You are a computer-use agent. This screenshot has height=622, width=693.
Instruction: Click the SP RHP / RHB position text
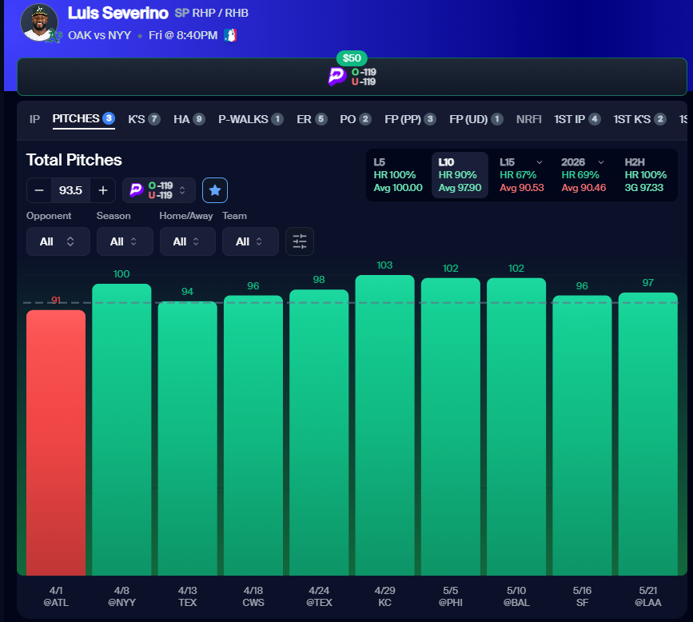(x=211, y=14)
